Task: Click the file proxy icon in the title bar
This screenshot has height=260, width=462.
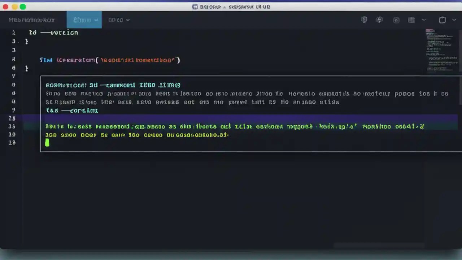Action: coord(195,6)
